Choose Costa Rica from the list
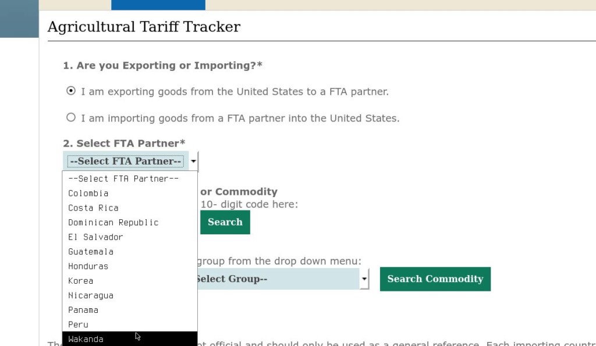 (93, 208)
